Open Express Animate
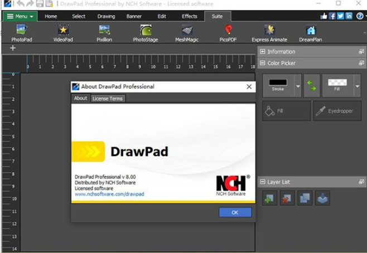This screenshot has width=367, height=253. 269,33
